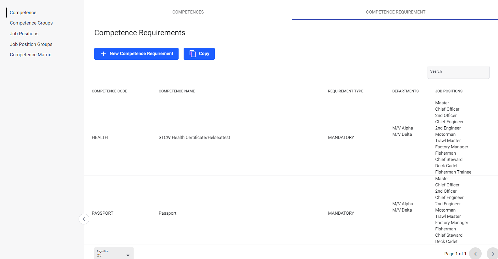Collapse the sidebar with the chevron button
The width and height of the screenshot is (498, 259).
(84, 219)
